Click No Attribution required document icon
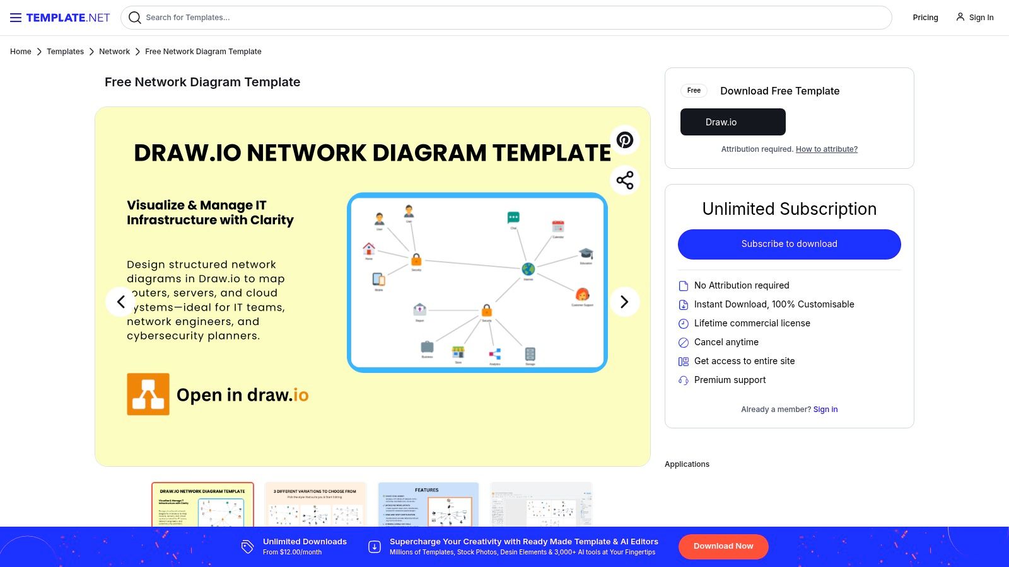 pos(684,286)
